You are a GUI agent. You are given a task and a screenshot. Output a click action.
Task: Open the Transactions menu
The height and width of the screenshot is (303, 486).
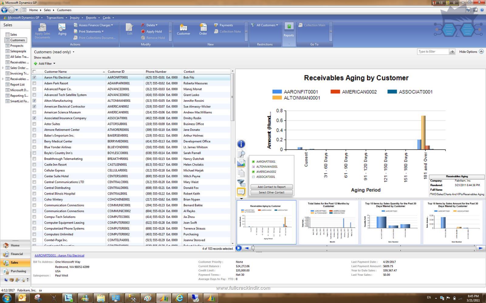pos(56,18)
